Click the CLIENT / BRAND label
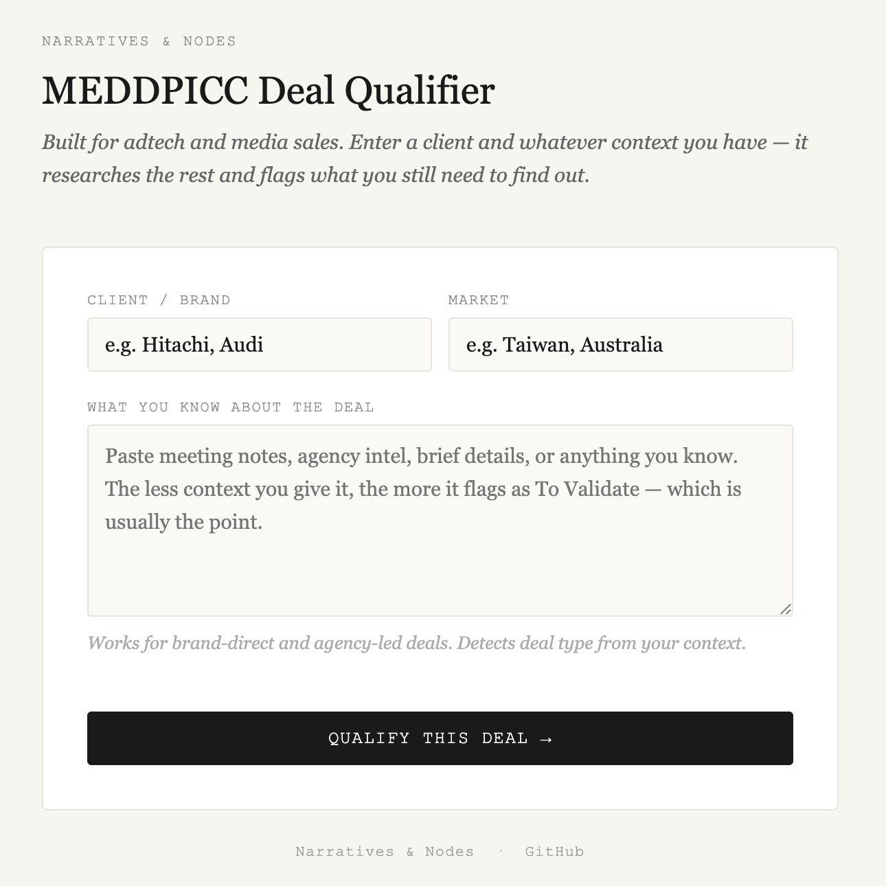Image resolution: width=886 pixels, height=886 pixels. pyautogui.click(x=159, y=300)
